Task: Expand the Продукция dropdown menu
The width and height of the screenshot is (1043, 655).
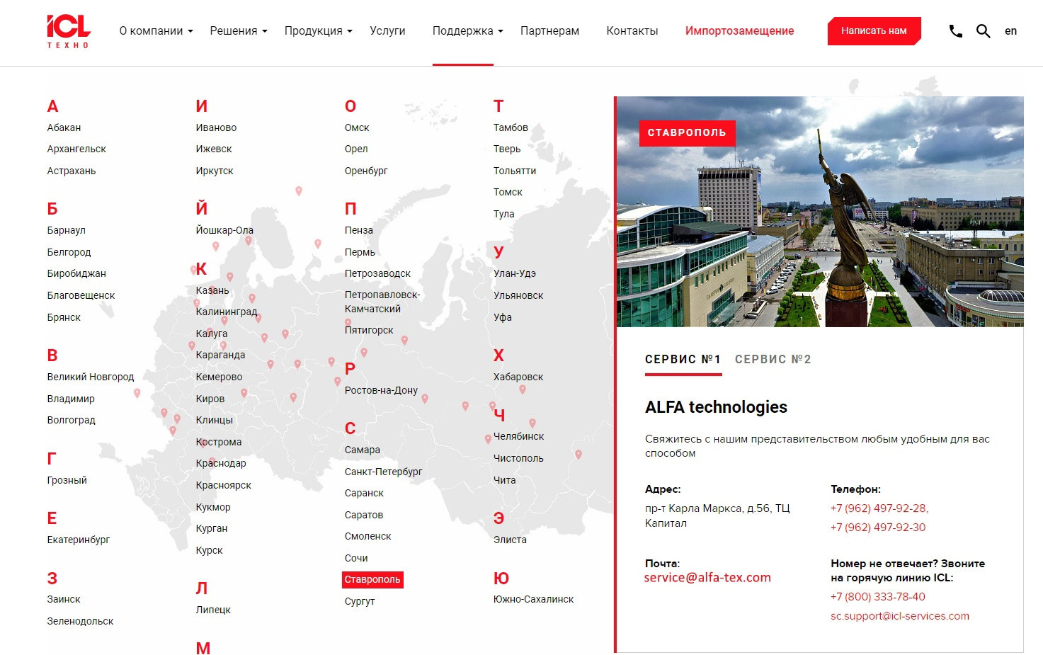Action: coord(318,31)
